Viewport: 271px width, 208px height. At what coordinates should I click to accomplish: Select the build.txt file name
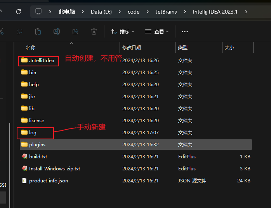pyautogui.click(x=38, y=156)
